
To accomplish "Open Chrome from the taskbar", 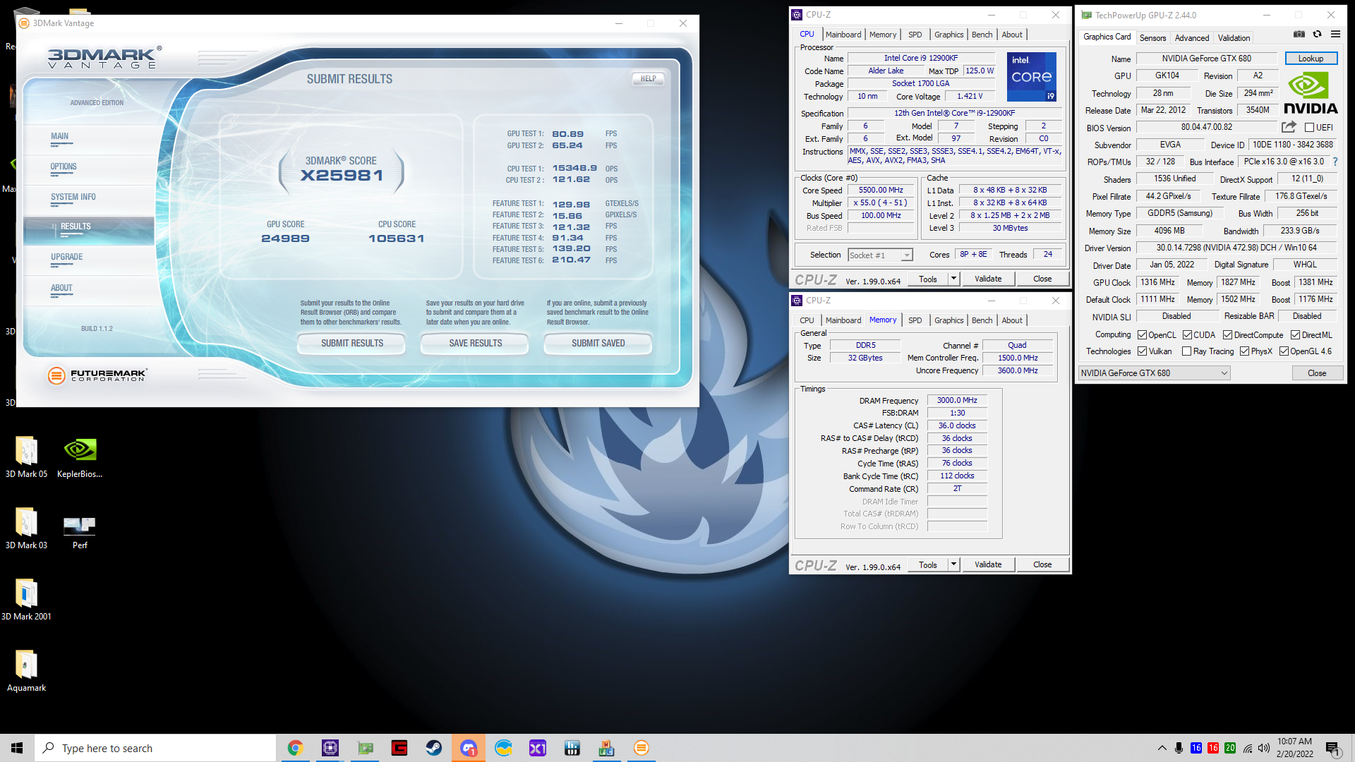I will [x=295, y=748].
